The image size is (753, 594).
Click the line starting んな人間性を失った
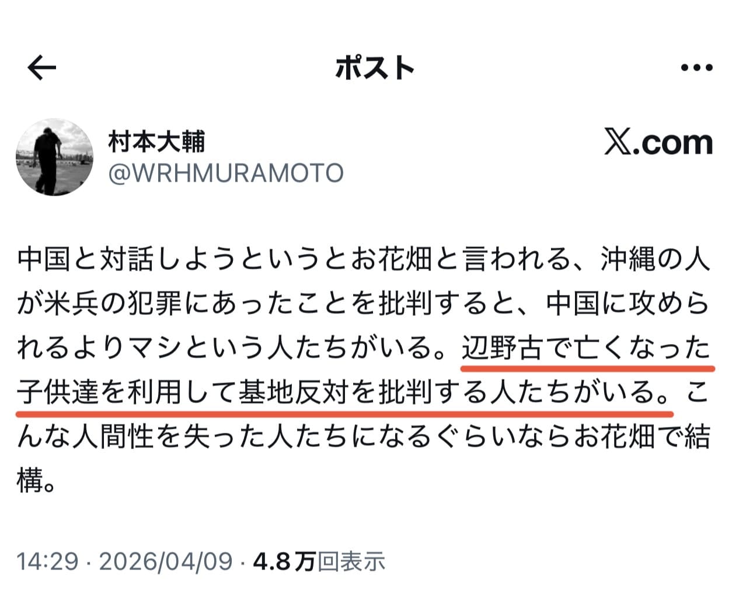pos(364,437)
